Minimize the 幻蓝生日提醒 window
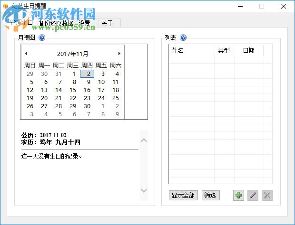The image size is (295, 225). pos(240,6)
